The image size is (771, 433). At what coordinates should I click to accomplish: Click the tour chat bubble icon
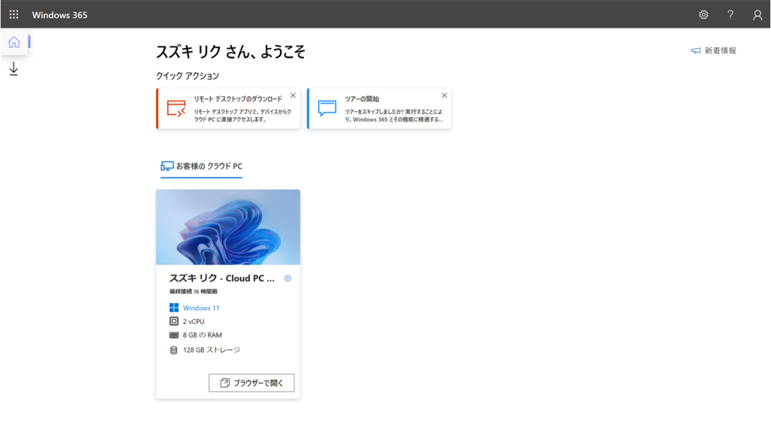pos(327,108)
